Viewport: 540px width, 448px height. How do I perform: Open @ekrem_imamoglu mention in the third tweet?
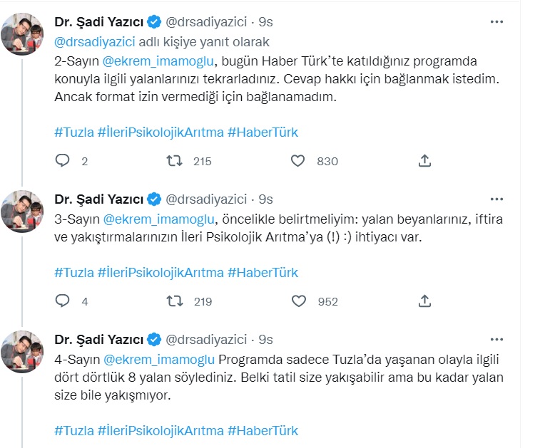(159, 358)
